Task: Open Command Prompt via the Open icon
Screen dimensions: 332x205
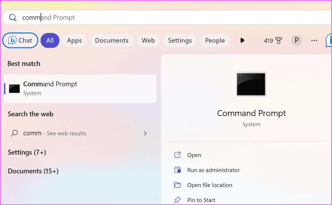Action: tap(178, 155)
